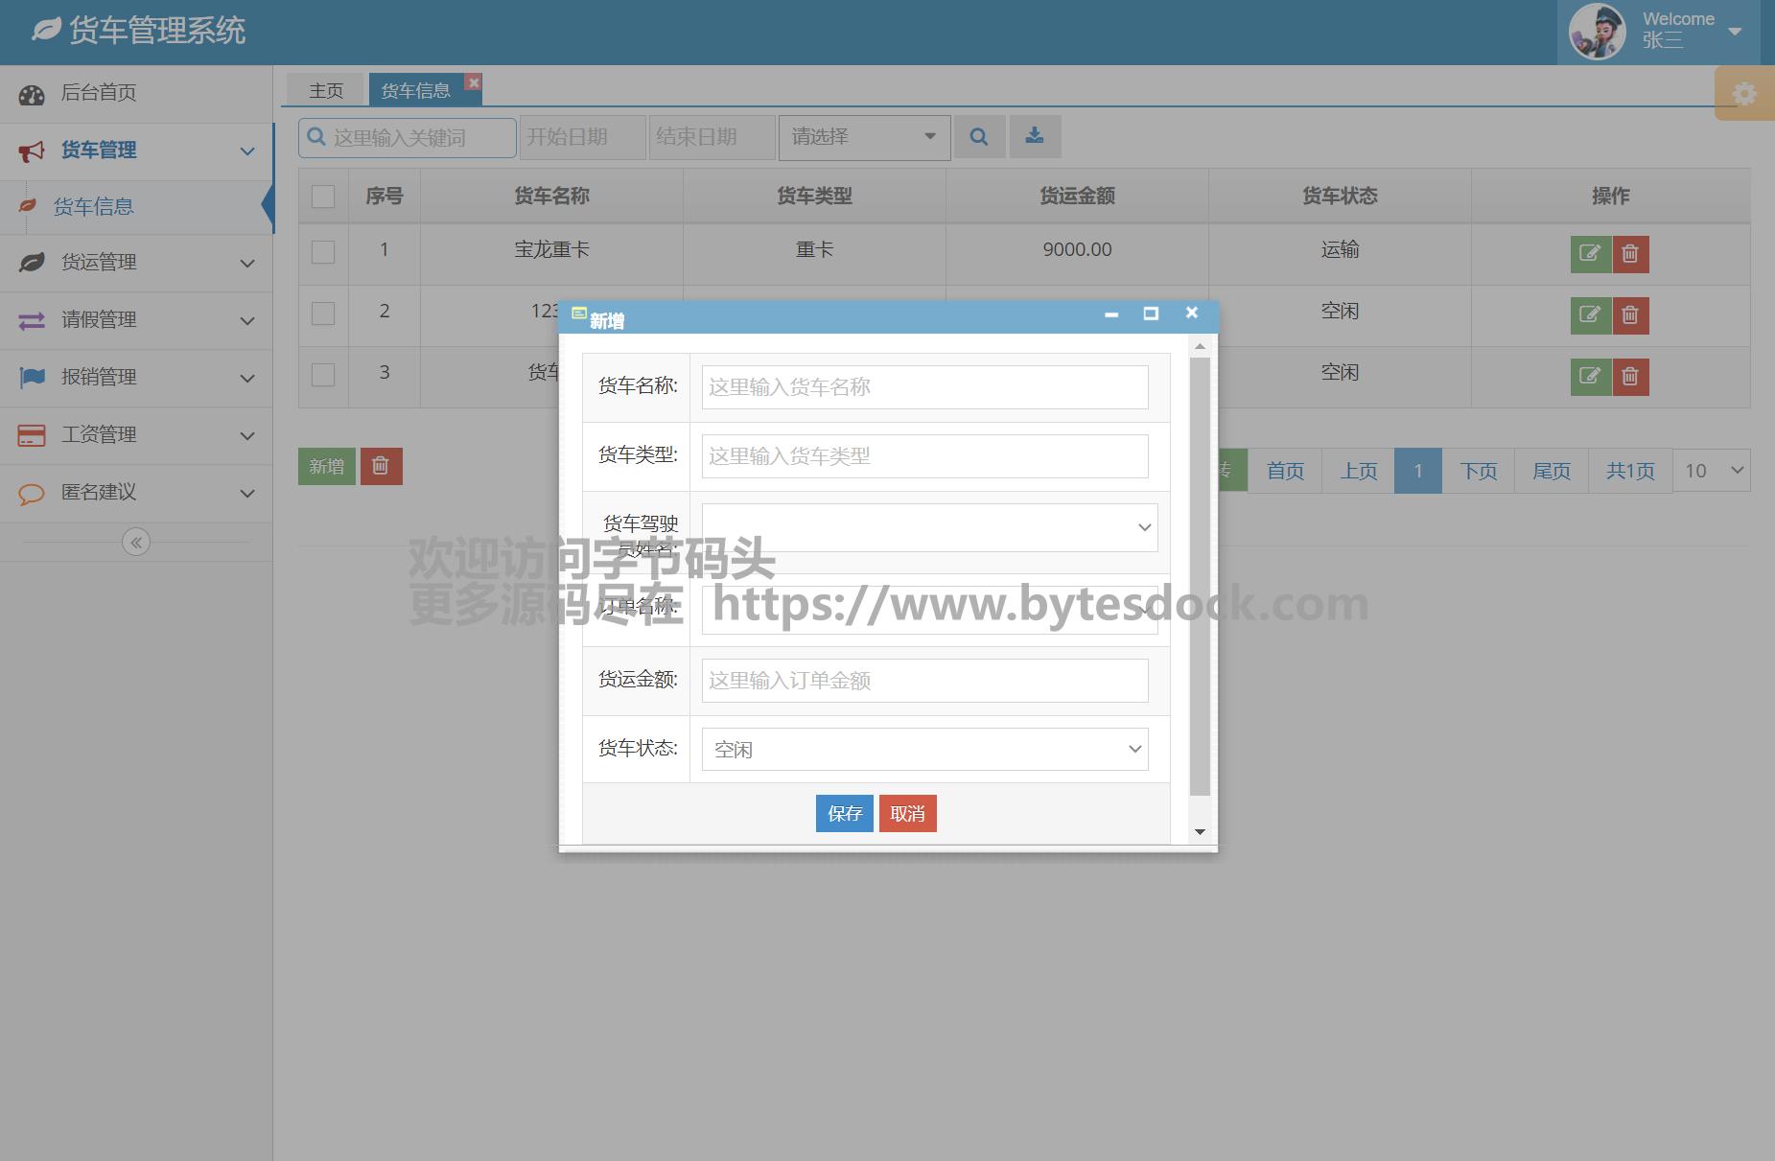Open the settings gear panel
Image resolution: width=1775 pixels, height=1161 pixels.
[x=1744, y=94]
